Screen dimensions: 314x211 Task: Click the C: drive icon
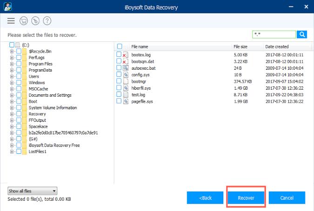(18, 45)
